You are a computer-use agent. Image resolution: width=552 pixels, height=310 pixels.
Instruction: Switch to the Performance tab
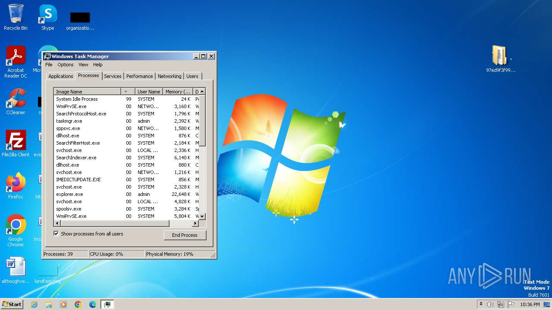click(139, 76)
